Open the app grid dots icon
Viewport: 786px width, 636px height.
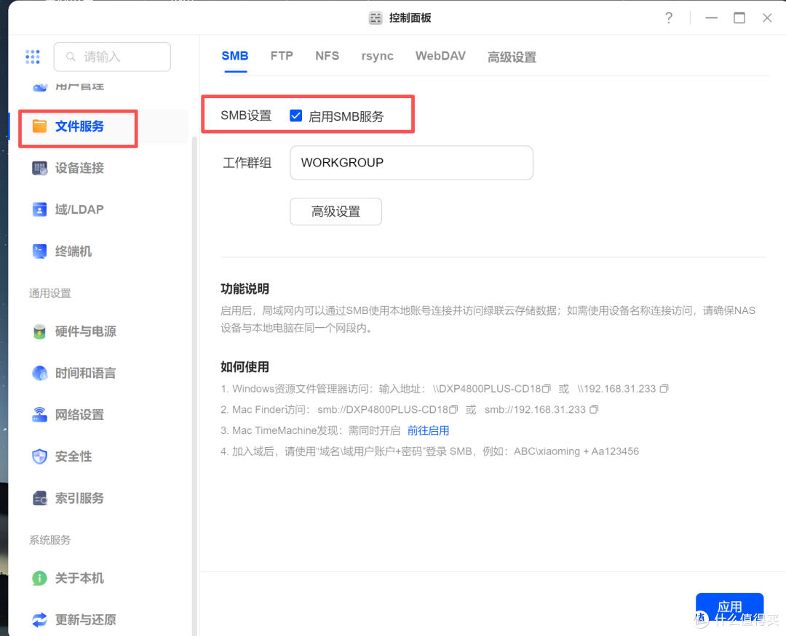coord(33,57)
